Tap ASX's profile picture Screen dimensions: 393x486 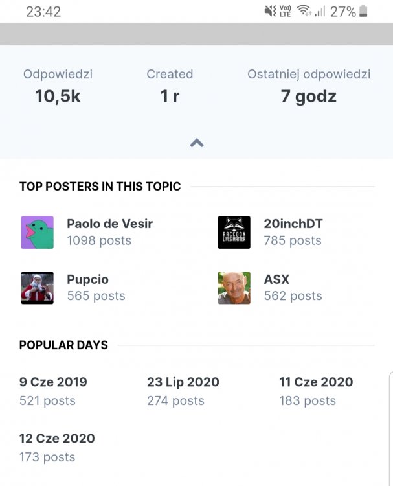click(234, 288)
